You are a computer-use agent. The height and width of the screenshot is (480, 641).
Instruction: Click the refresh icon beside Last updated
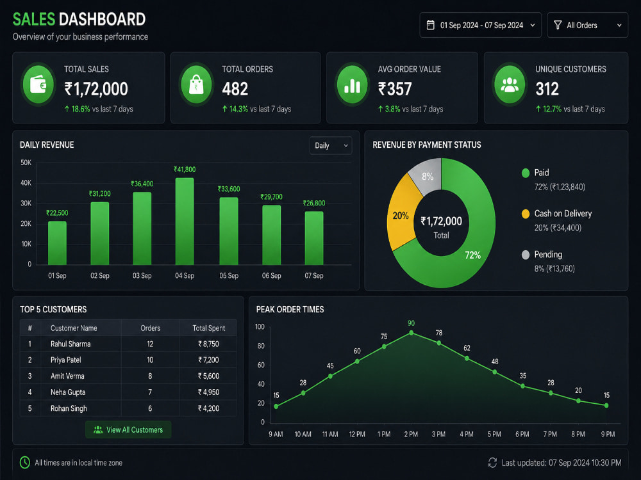(492, 463)
